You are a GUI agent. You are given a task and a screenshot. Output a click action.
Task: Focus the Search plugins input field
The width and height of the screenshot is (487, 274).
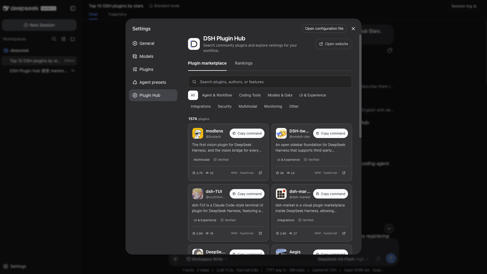click(x=270, y=82)
